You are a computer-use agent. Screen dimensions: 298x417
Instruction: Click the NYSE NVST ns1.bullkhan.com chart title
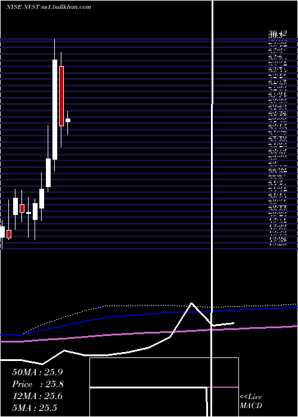coord(48,7)
